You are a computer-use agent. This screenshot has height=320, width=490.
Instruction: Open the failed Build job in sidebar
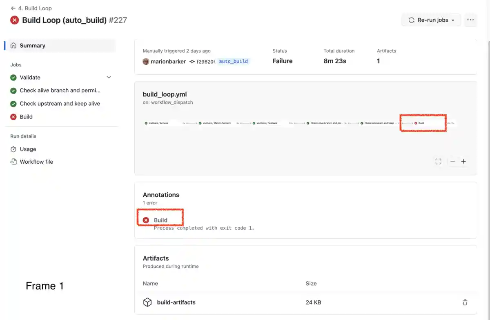(26, 117)
